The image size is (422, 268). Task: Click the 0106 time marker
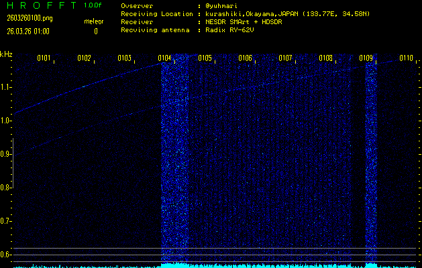coord(245,58)
